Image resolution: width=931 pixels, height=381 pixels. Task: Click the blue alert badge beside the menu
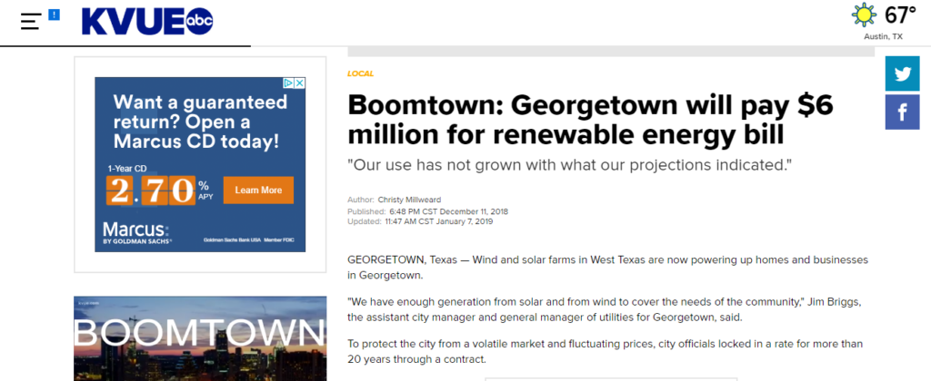(x=54, y=15)
